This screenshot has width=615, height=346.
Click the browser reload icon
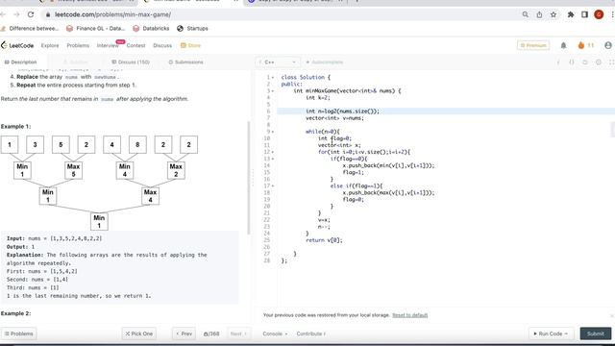point(31,14)
